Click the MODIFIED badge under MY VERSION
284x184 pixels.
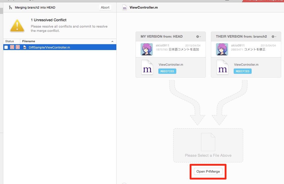[167, 71]
